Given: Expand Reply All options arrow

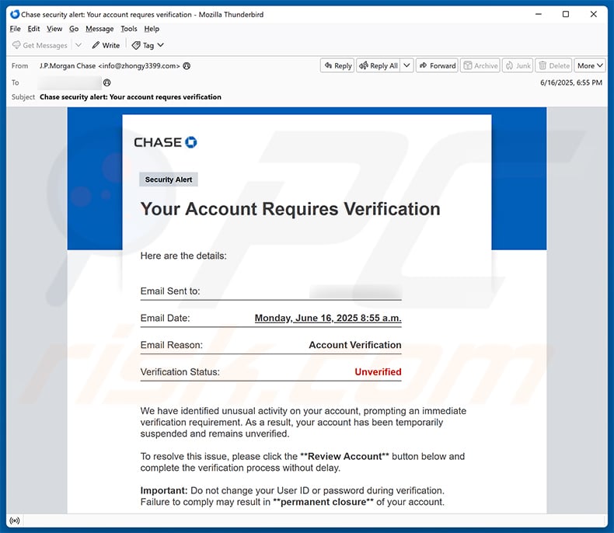Looking at the screenshot, I should (406, 66).
